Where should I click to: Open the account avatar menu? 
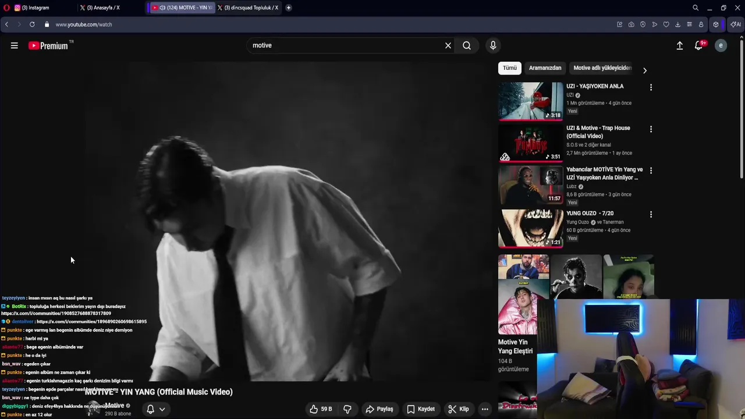click(x=721, y=45)
